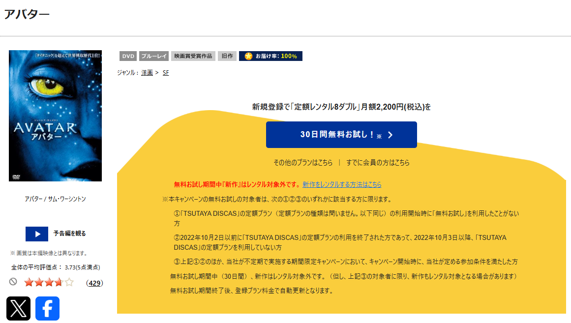
Task: Select SF in the genre breadcrumb
Action: point(166,72)
